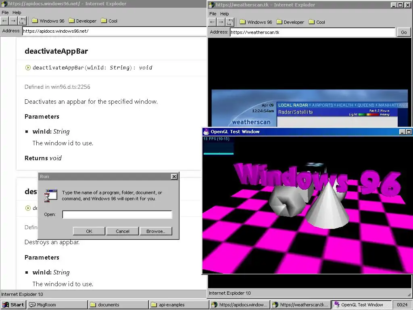Image resolution: width=413 pixels, height=310 pixels.
Task: Switch to OpenGL Test Window taskbar item
Action: point(361,305)
